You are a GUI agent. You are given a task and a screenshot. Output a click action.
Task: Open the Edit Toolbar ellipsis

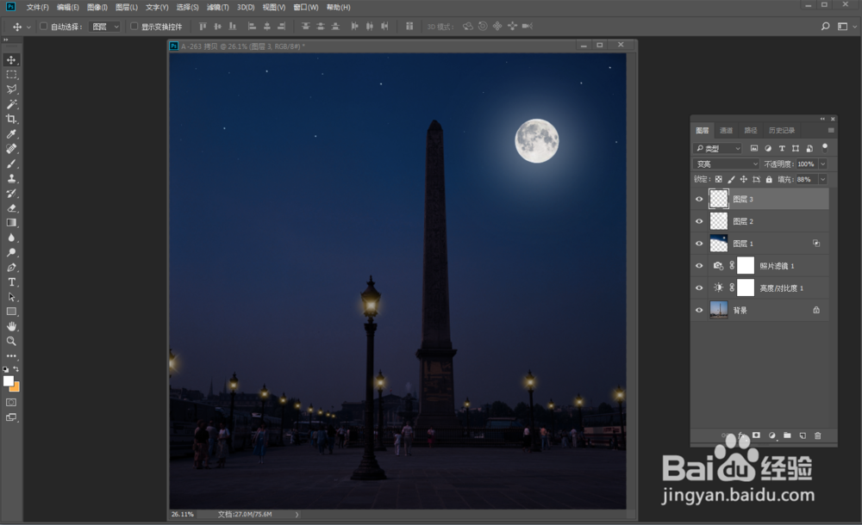(x=11, y=356)
